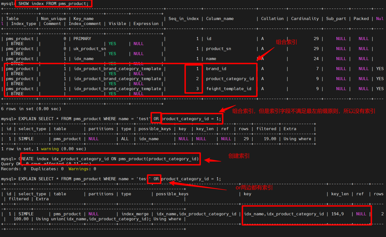Click the 'Records: 0 Duplicates: 0 Warnings: 0' line
Screen dimensions: 386x237
click(x=49, y=169)
